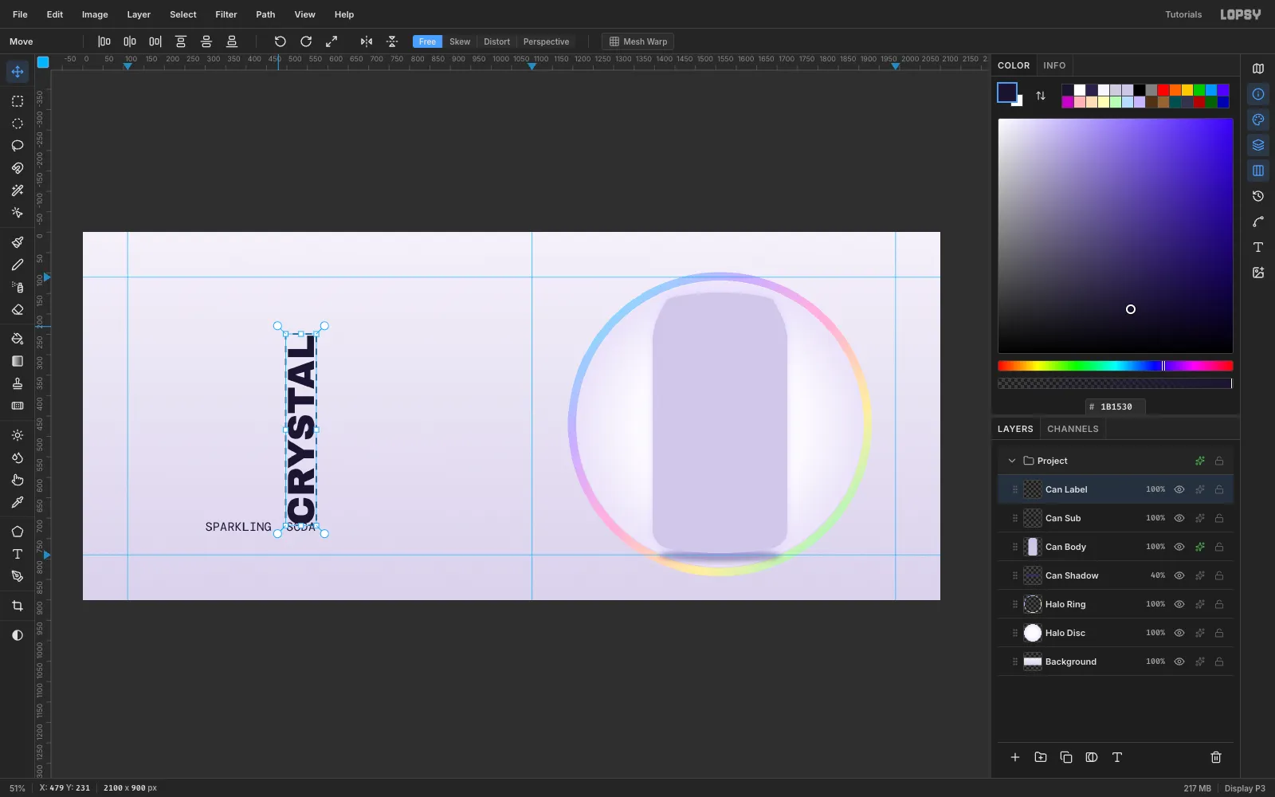Select the Brush tool
Image resolution: width=1275 pixels, height=797 pixels.
tap(18, 242)
